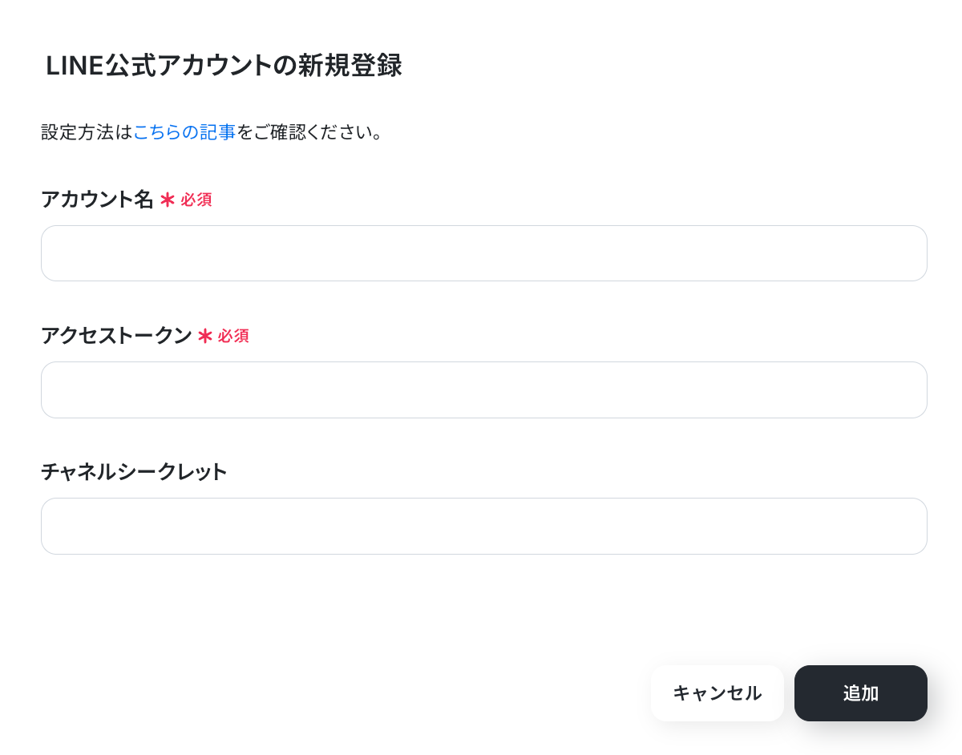The width and height of the screenshot is (962, 755).
Task: Click the 必須 badge next to アカウント名
Action: pos(196,200)
